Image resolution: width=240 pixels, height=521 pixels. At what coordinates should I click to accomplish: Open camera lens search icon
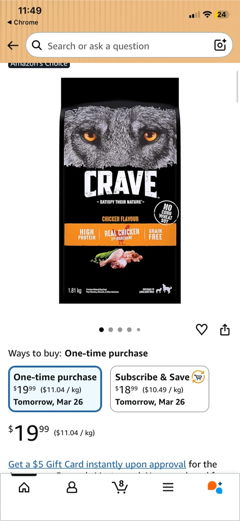click(x=220, y=45)
